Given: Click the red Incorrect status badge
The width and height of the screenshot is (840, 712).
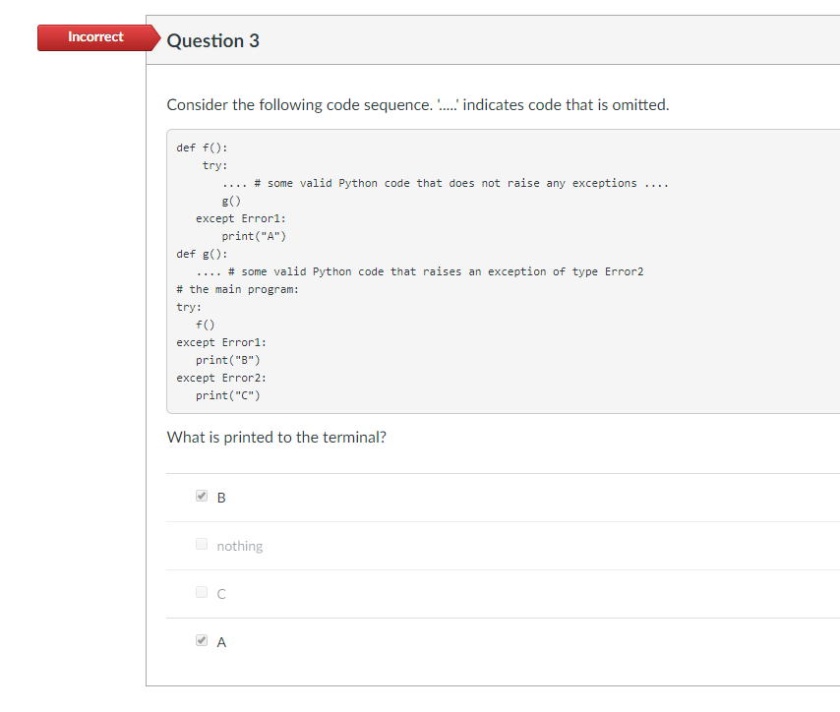Looking at the screenshot, I should pyautogui.click(x=94, y=36).
